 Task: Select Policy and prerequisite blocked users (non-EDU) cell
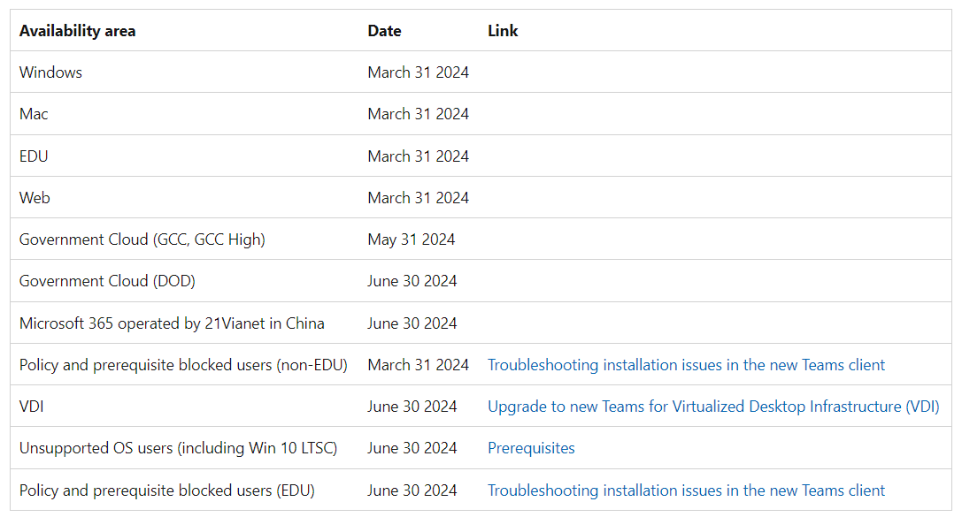pyautogui.click(x=183, y=365)
